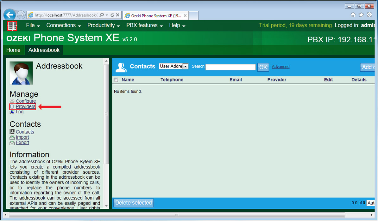378x221 pixels.
Task: Click the Export icon
Action: 12,142
